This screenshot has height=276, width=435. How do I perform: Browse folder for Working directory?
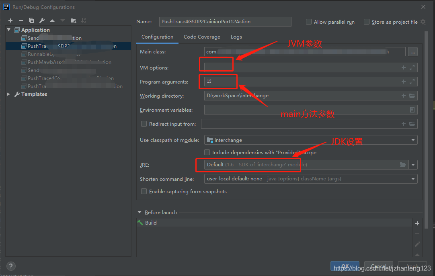412,96
